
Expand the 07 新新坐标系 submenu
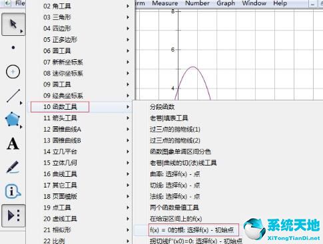(x=80, y=62)
